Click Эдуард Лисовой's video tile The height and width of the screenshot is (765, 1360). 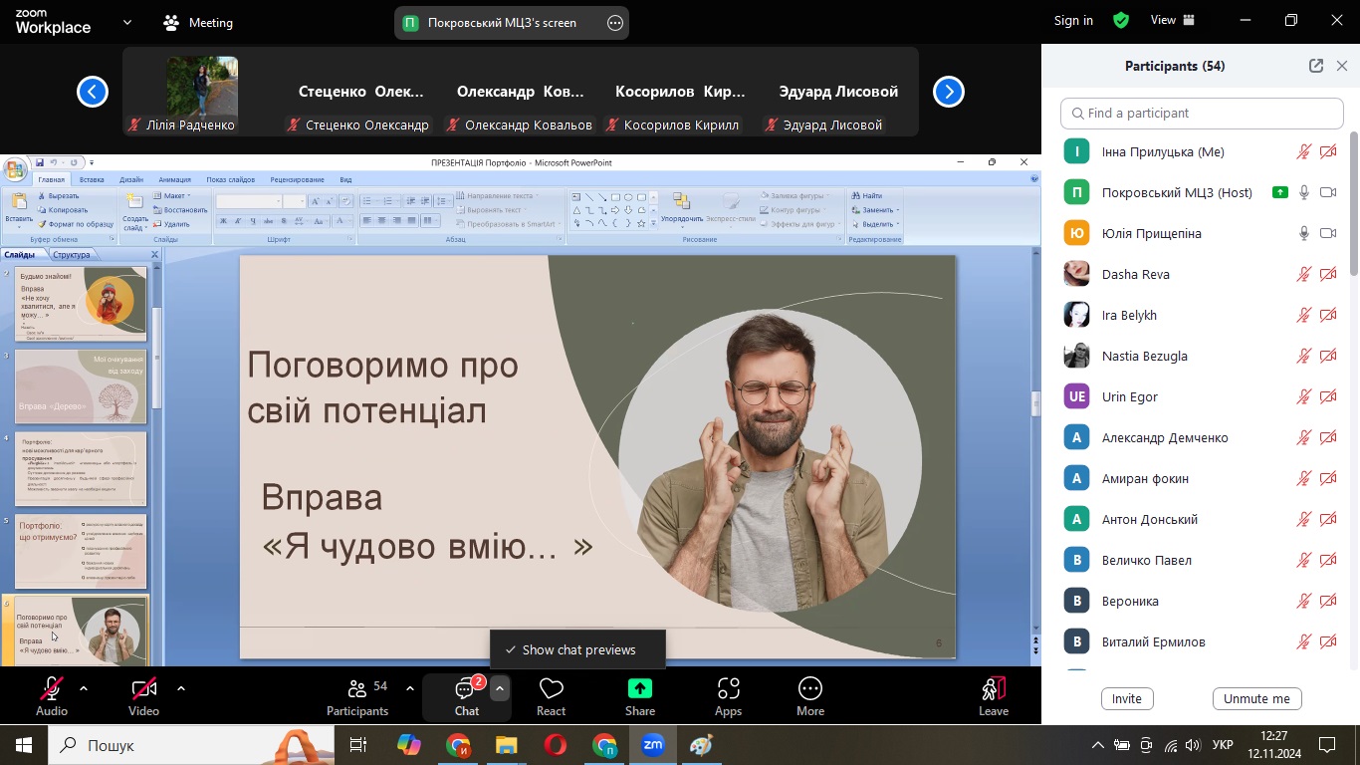839,92
